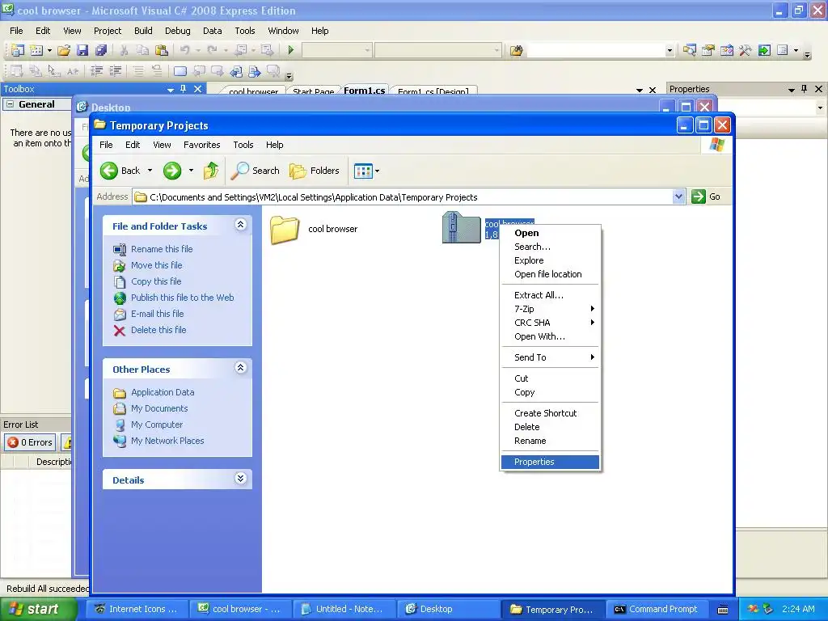Click E-mail this file link
Image resolution: width=828 pixels, height=621 pixels.
[x=158, y=314]
